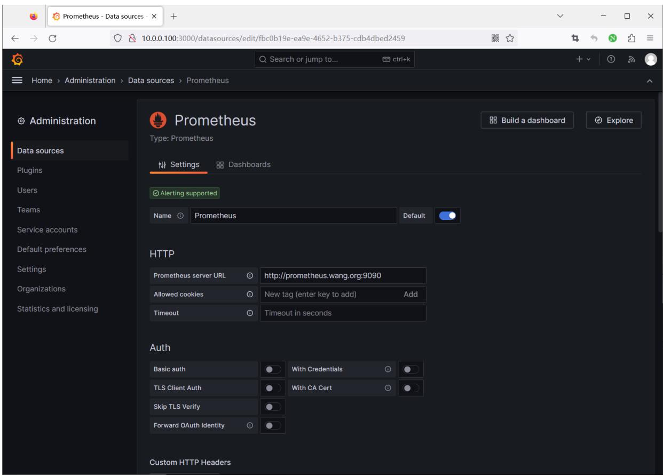Click the browser reload icon
This screenshot has height=476, width=663.
(x=52, y=38)
